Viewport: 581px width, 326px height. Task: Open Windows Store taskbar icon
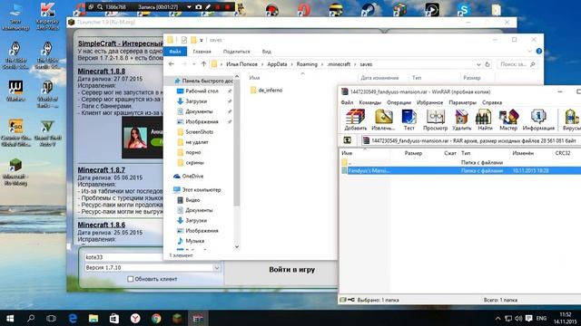pos(114,318)
